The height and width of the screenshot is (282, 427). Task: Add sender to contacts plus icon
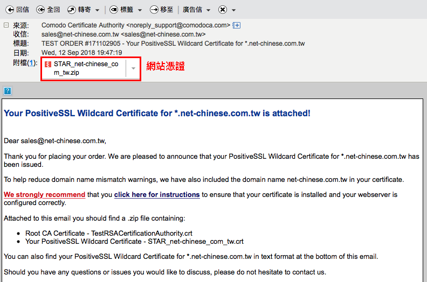[237, 25]
